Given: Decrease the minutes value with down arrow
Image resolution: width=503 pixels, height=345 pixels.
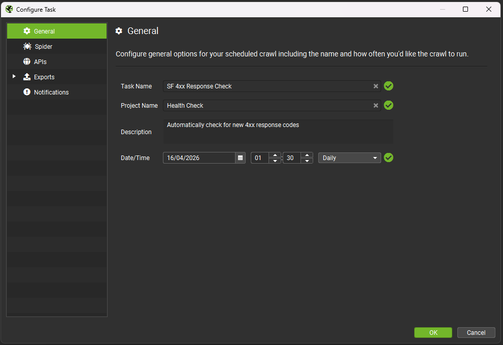Looking at the screenshot, I should (307, 161).
